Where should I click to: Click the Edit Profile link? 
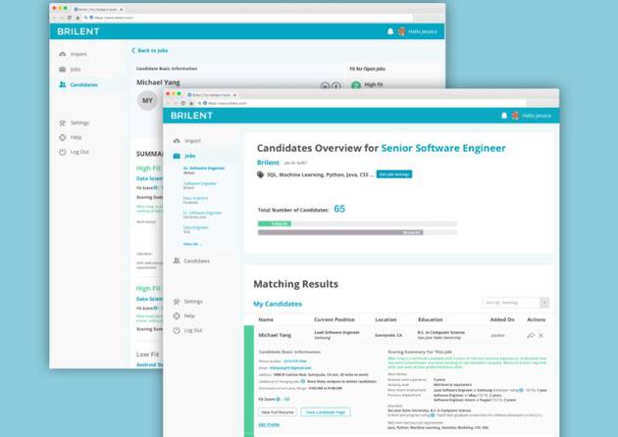click(x=269, y=425)
